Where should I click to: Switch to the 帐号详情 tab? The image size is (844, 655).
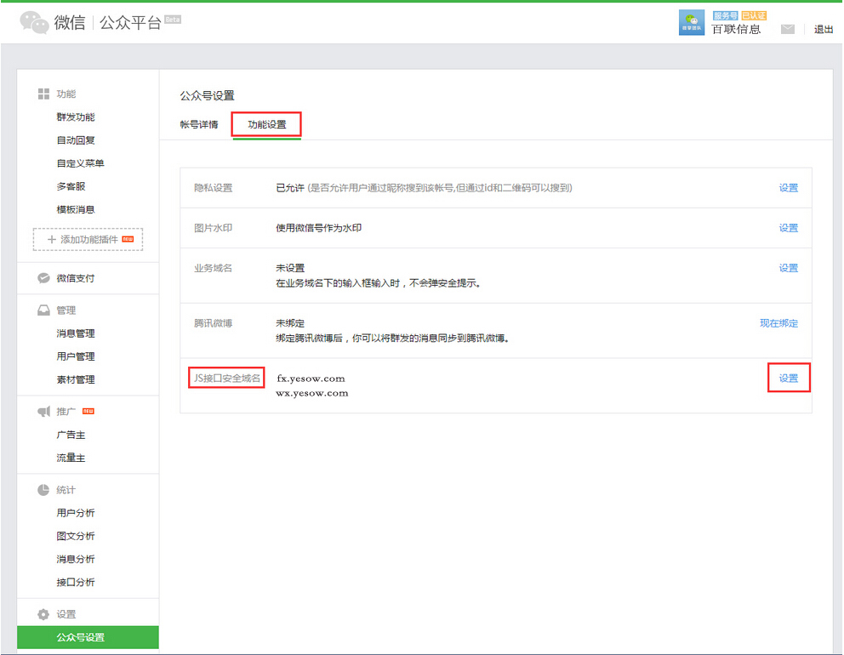pos(199,124)
